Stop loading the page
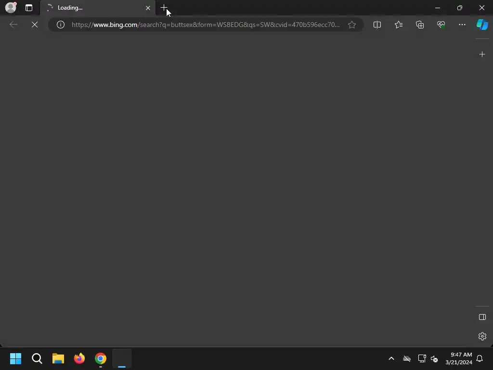The image size is (493, 370). tap(35, 25)
